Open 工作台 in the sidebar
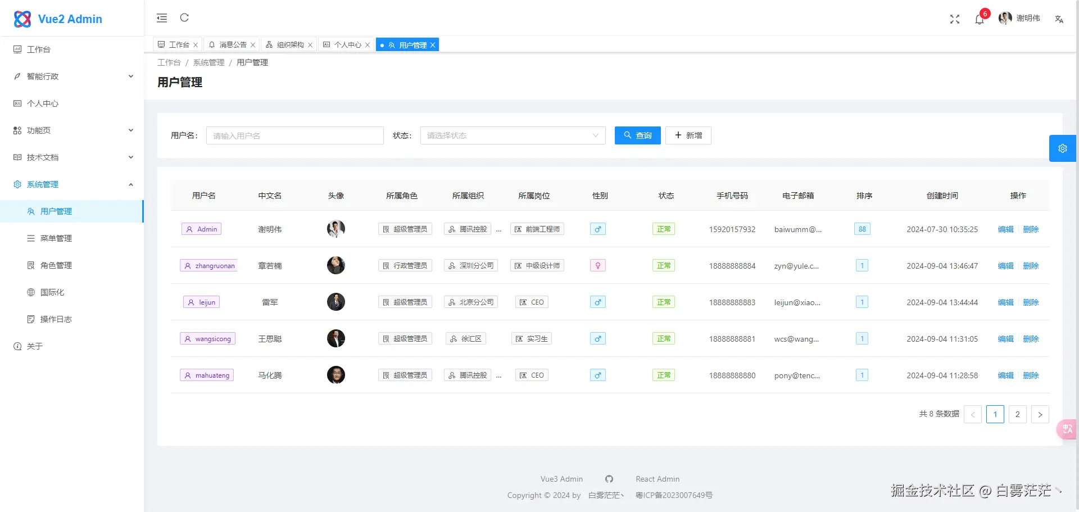 click(x=72, y=49)
